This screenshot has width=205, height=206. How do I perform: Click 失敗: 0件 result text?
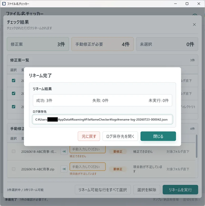(100, 101)
